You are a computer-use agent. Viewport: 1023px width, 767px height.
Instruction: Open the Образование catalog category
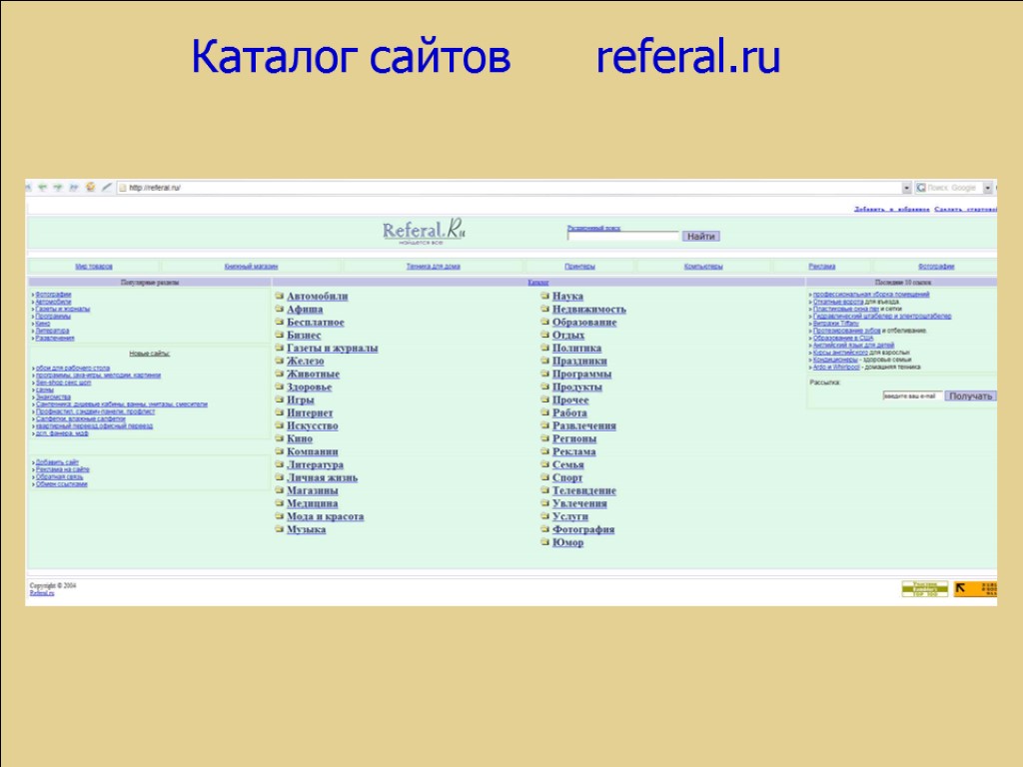(584, 323)
